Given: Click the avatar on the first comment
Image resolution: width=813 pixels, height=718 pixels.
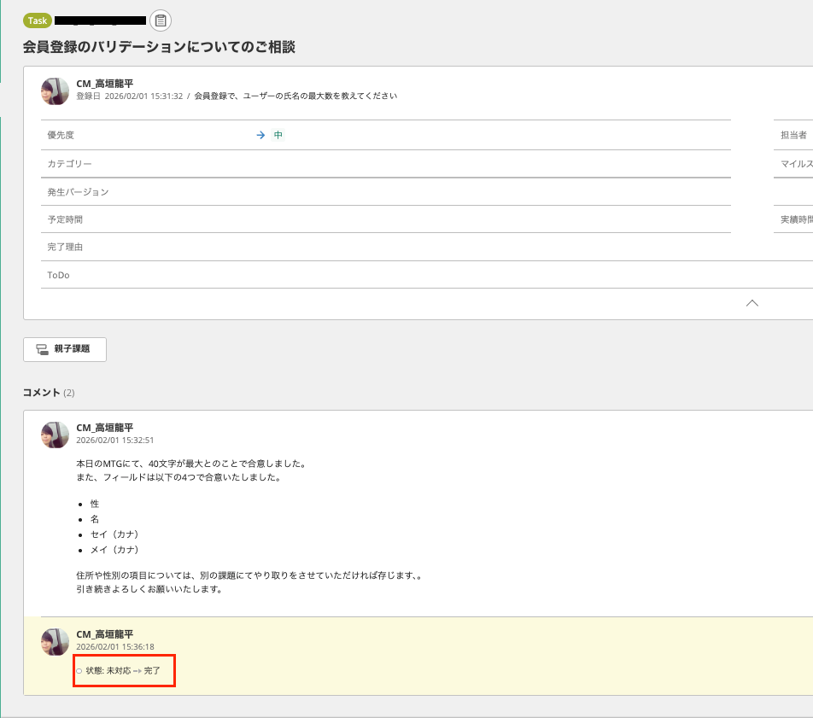Looking at the screenshot, I should pyautogui.click(x=55, y=435).
